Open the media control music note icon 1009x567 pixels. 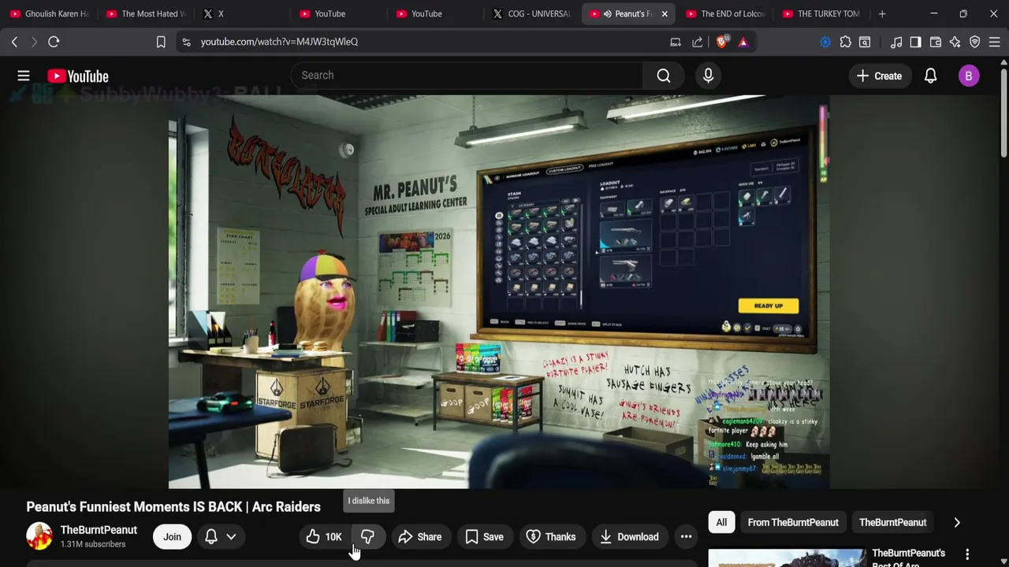point(896,42)
